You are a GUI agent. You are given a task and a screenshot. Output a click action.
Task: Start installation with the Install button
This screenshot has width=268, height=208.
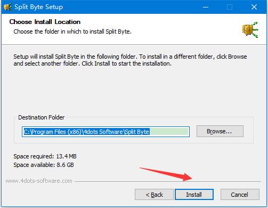coord(194,195)
